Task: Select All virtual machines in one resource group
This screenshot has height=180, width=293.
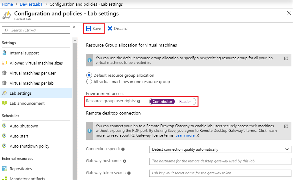Action: pyautogui.click(x=89, y=82)
